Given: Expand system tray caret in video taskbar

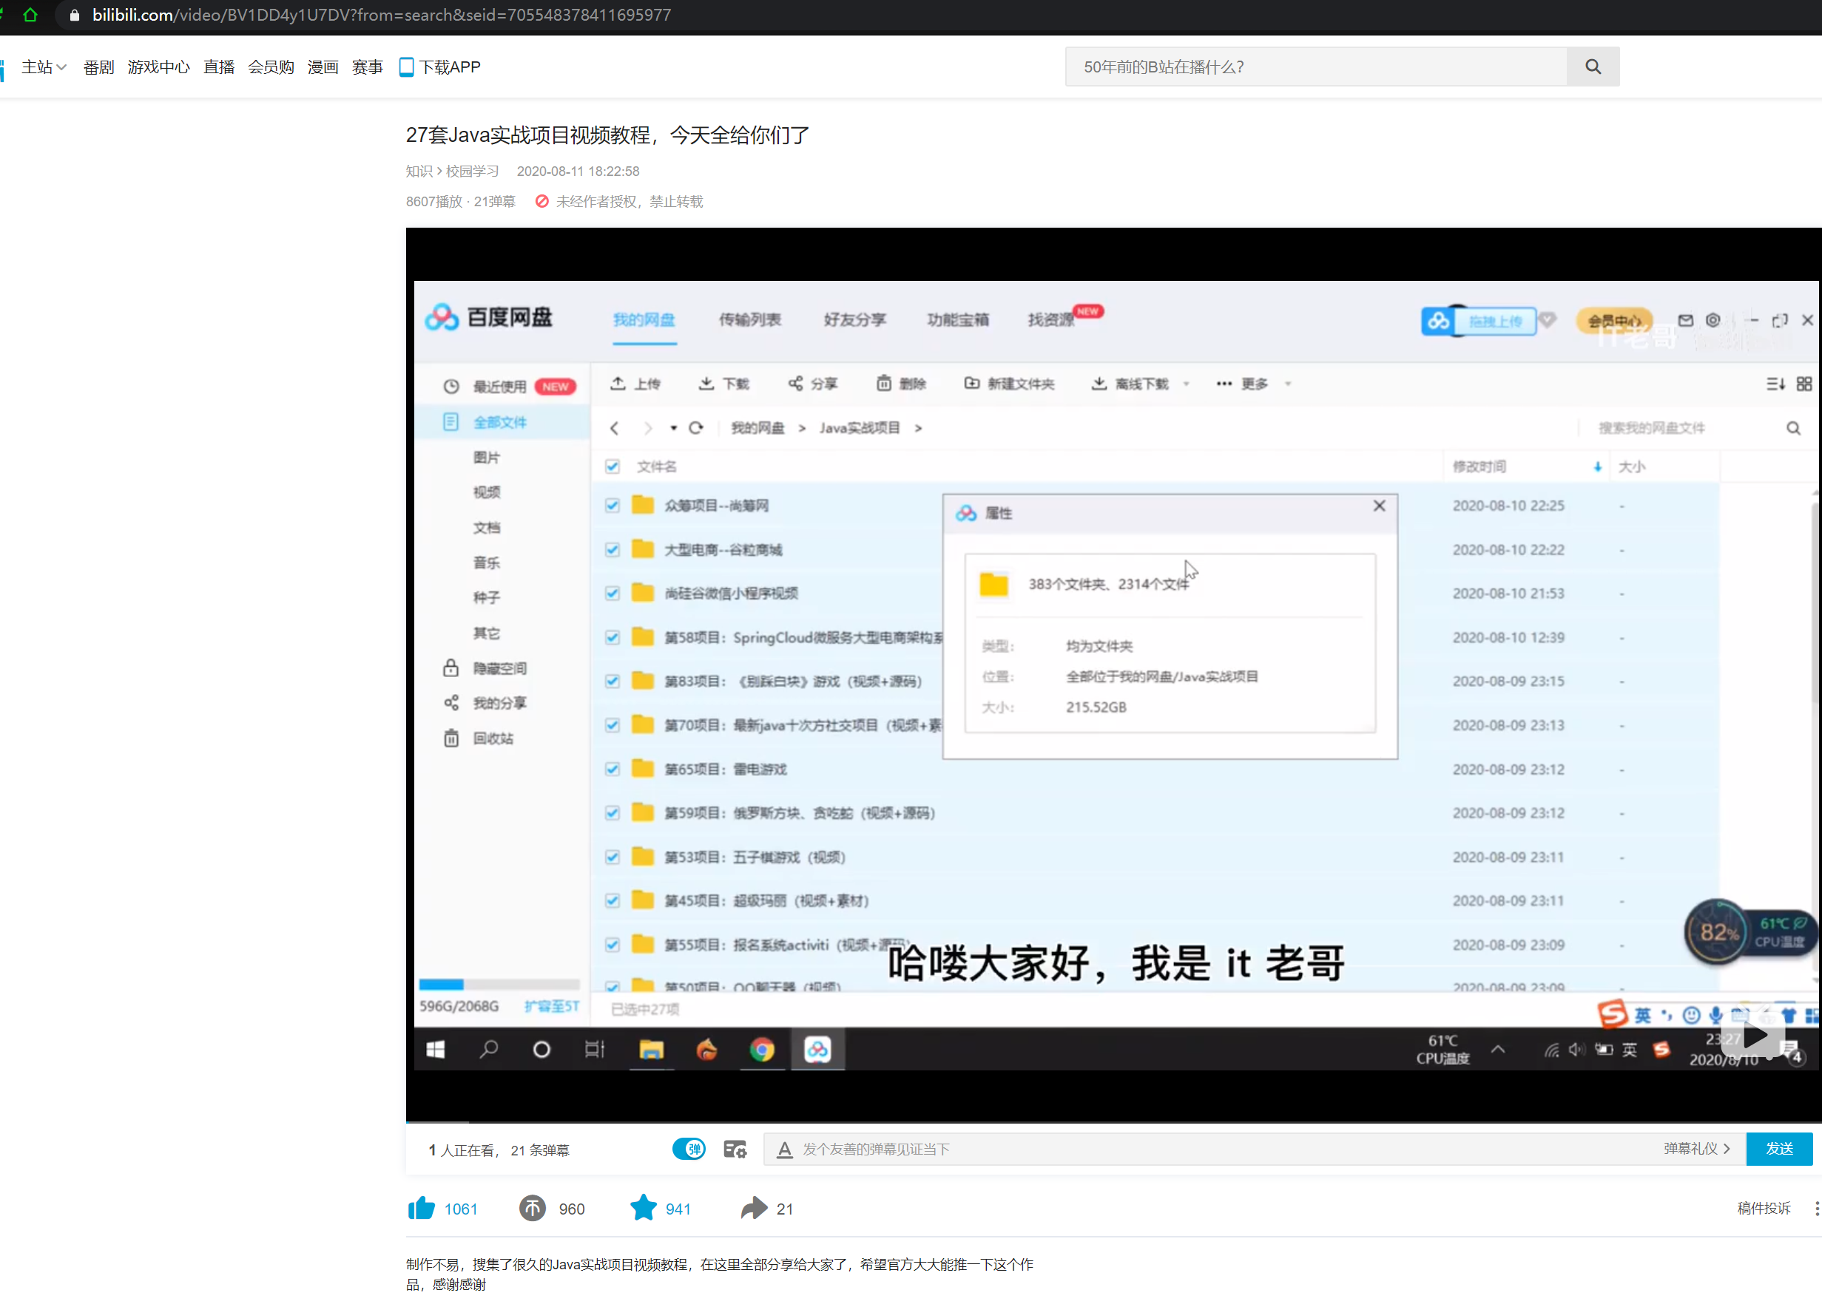Looking at the screenshot, I should [1497, 1050].
